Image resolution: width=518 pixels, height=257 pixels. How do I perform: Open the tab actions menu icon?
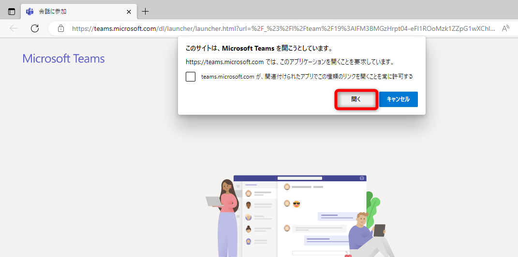12,12
